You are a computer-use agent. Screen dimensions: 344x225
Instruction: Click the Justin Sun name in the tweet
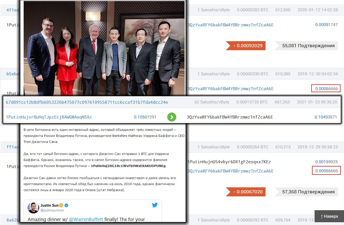point(50,205)
